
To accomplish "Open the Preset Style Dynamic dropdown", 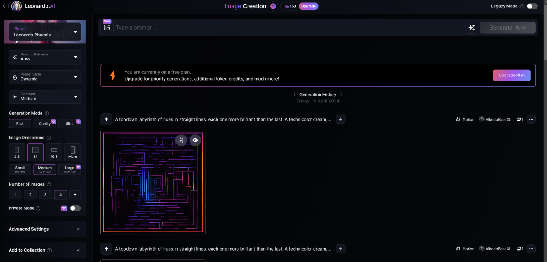I will pos(45,77).
